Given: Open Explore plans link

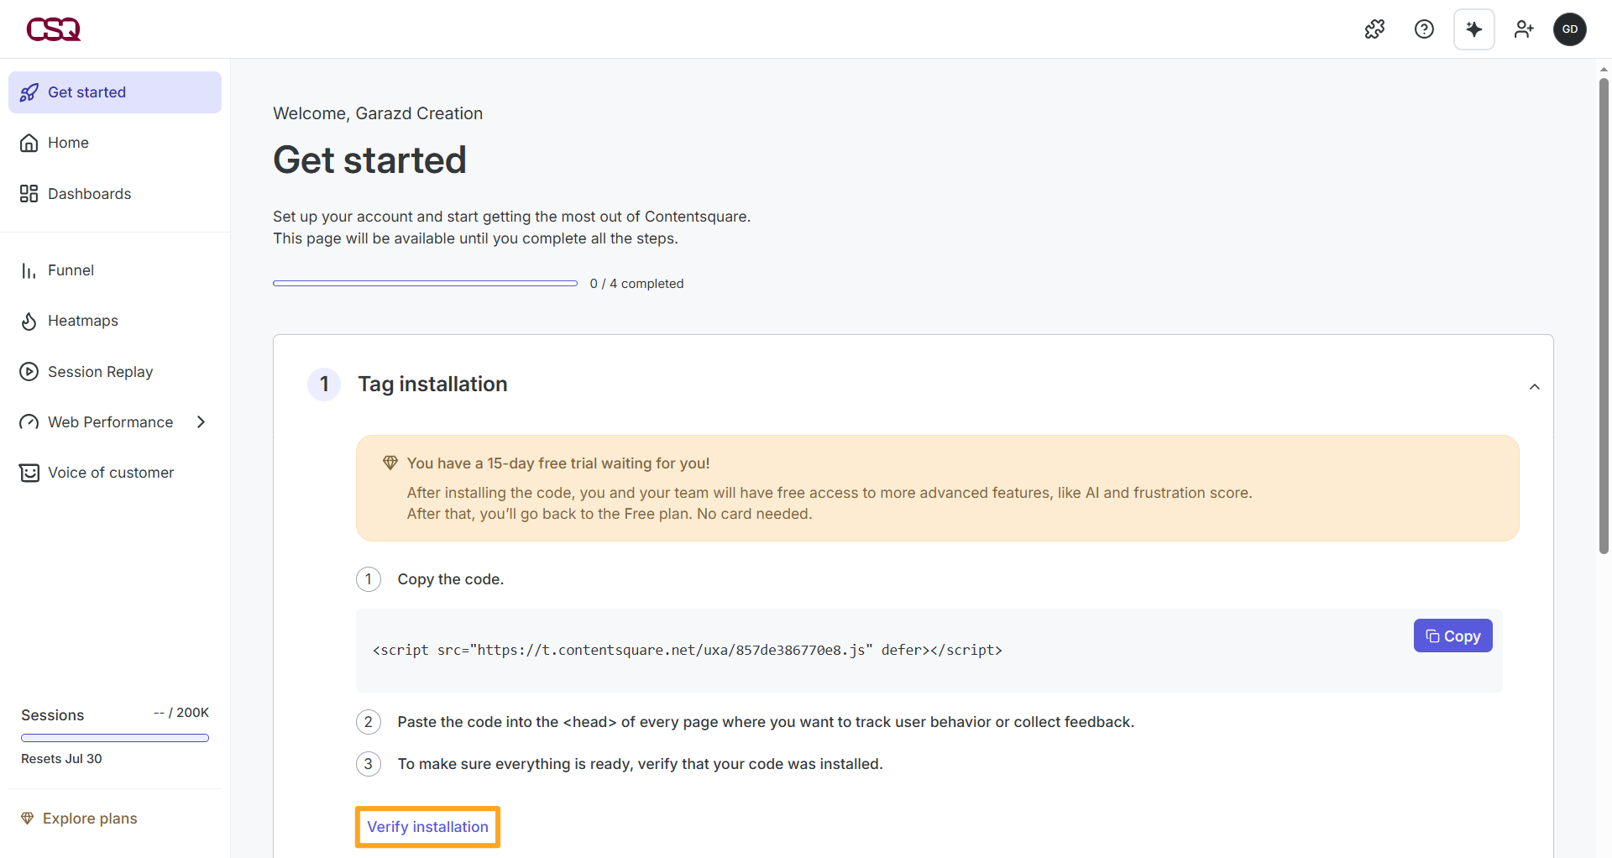Looking at the screenshot, I should [x=90, y=819].
